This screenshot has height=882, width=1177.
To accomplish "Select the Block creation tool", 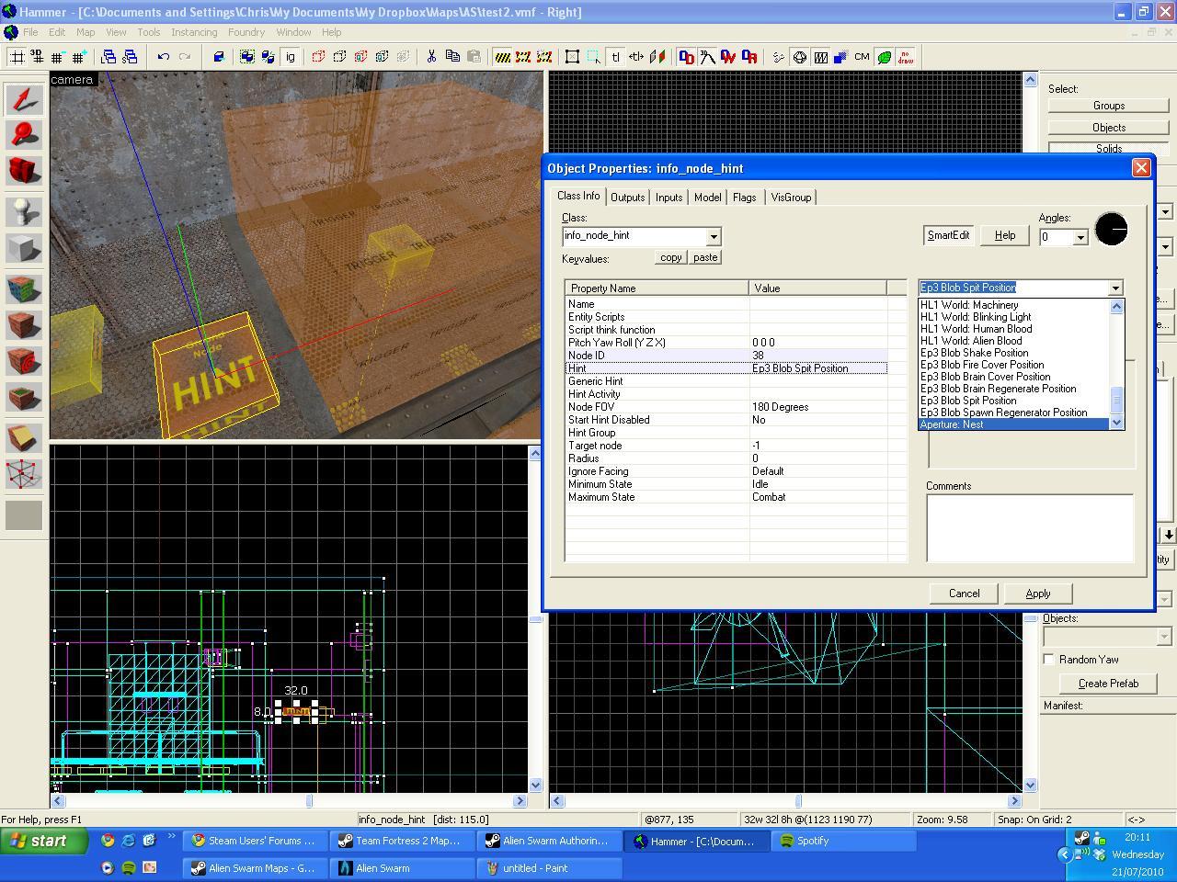I will (24, 249).
